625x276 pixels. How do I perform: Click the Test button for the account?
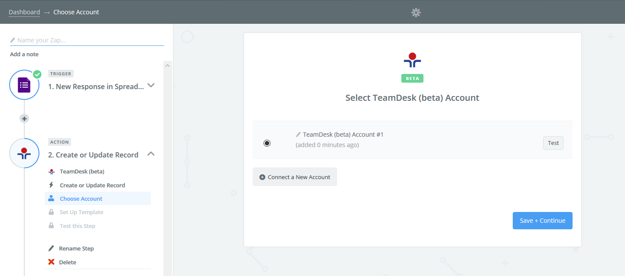point(553,143)
